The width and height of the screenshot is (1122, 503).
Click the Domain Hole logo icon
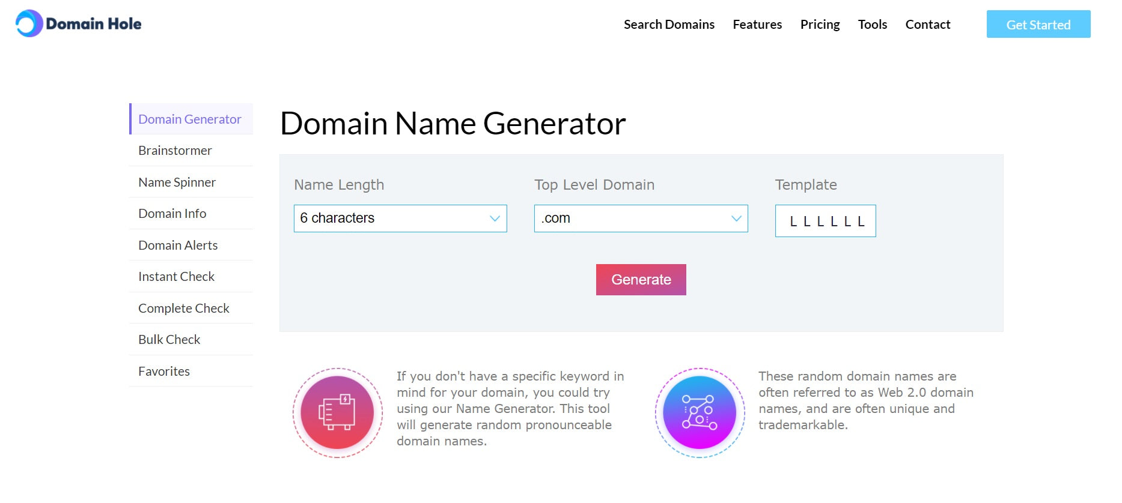29,23
